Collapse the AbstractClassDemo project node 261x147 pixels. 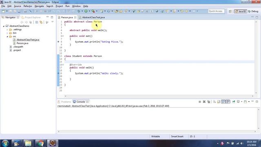4,26
